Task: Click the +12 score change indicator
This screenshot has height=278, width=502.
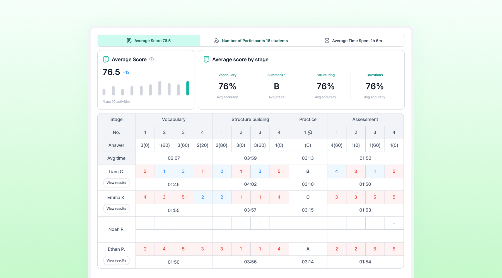Action: tap(126, 72)
